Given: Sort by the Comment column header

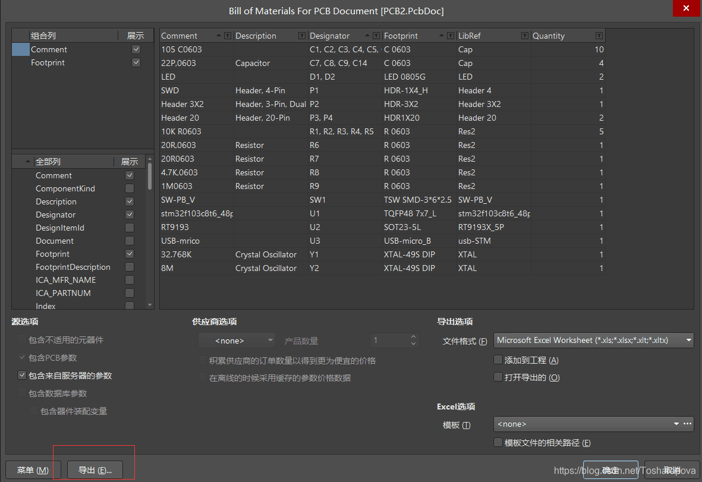Looking at the screenshot, I should tap(179, 36).
